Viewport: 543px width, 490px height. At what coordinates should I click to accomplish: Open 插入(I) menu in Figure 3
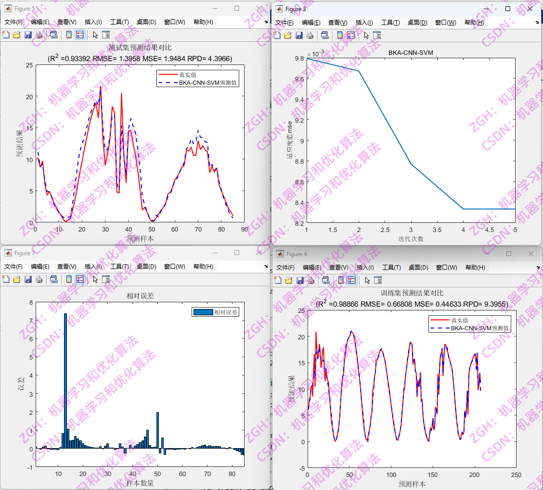point(364,23)
